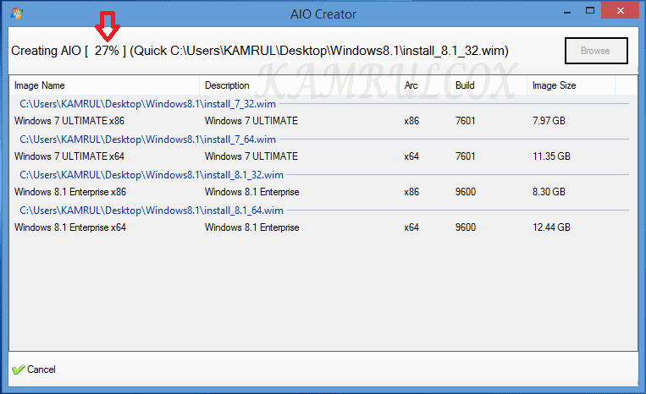This screenshot has width=646, height=394.
Task: Sort by Image Name column header
Action: click(x=104, y=85)
